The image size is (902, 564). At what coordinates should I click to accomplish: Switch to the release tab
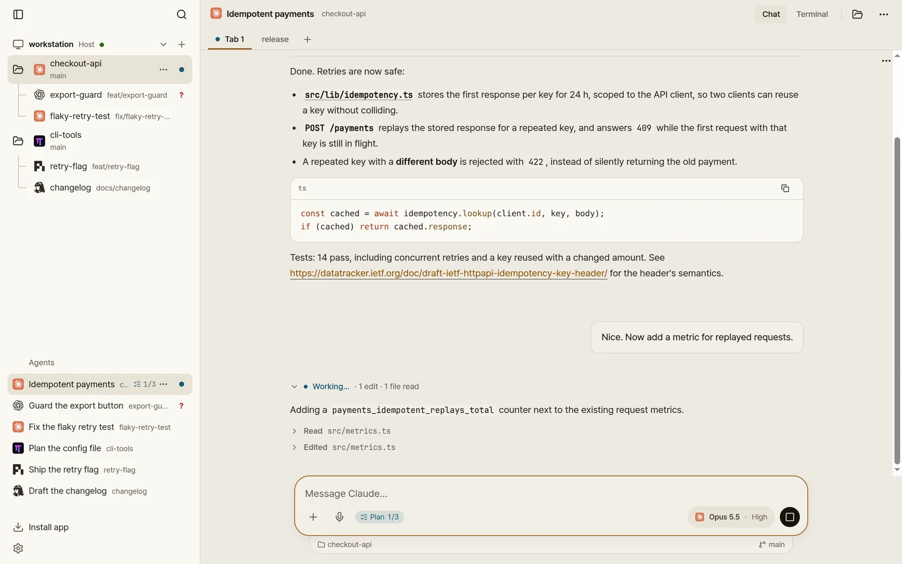point(275,39)
